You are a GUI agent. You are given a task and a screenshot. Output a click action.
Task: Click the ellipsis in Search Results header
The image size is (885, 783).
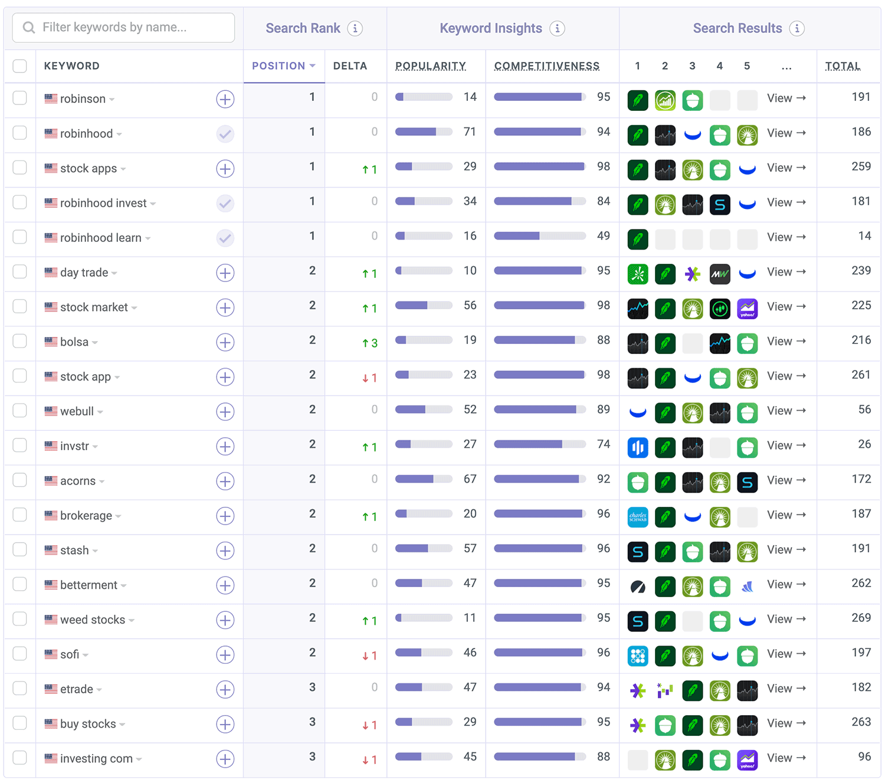pyautogui.click(x=786, y=67)
